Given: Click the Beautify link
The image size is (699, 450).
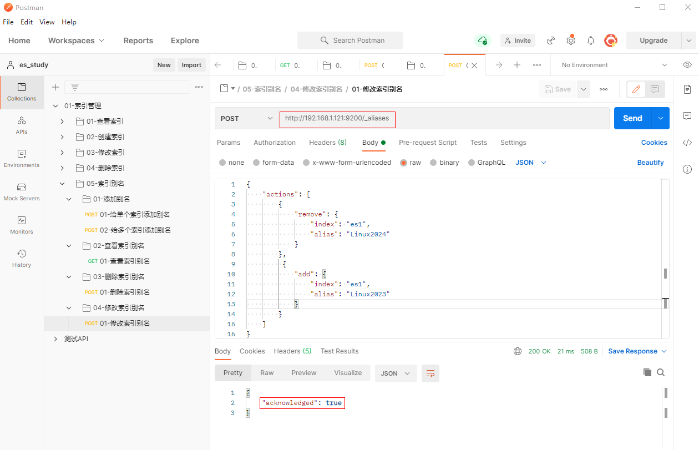Looking at the screenshot, I should tap(650, 163).
